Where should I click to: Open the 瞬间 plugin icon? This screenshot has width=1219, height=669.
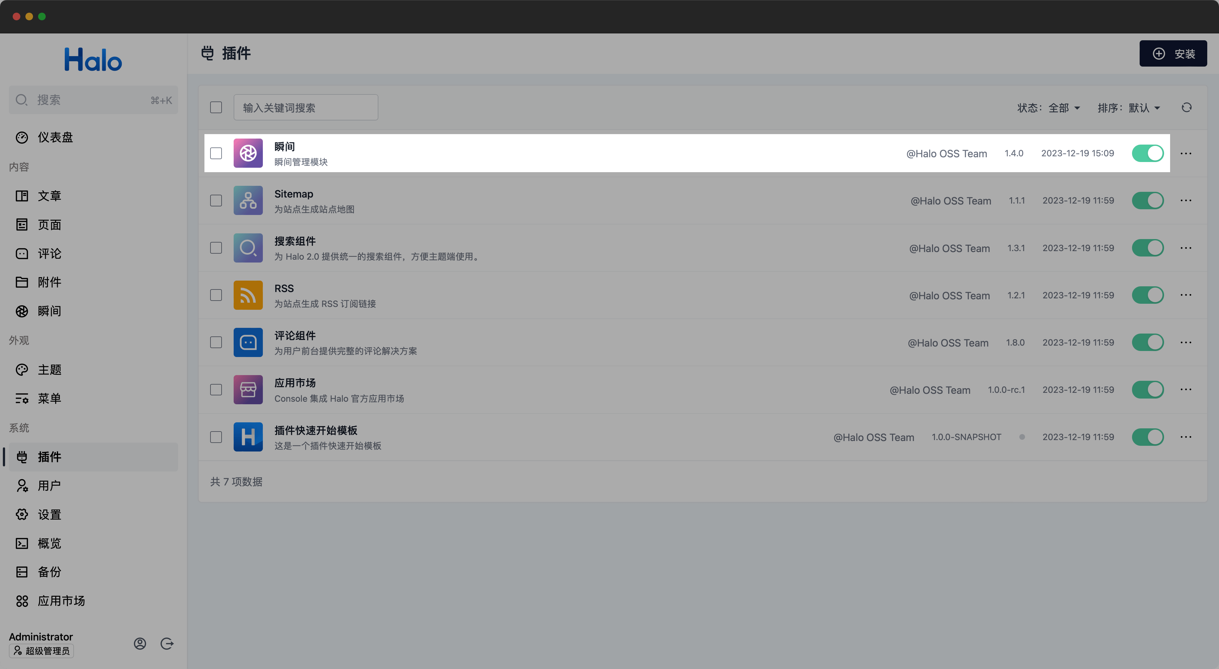pyautogui.click(x=248, y=153)
